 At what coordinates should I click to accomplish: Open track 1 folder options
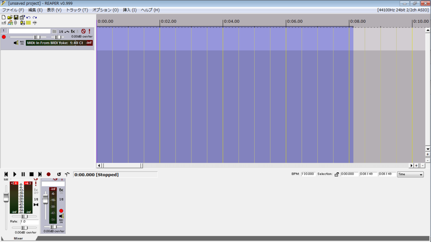coord(54,30)
